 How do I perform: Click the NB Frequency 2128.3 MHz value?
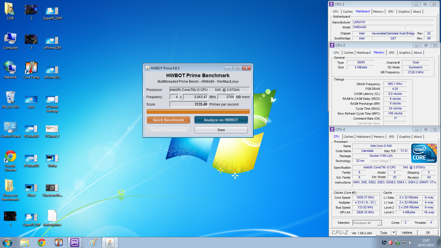[416, 72]
